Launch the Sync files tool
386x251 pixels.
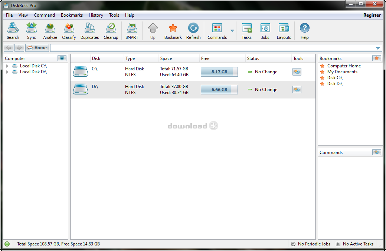pos(32,31)
